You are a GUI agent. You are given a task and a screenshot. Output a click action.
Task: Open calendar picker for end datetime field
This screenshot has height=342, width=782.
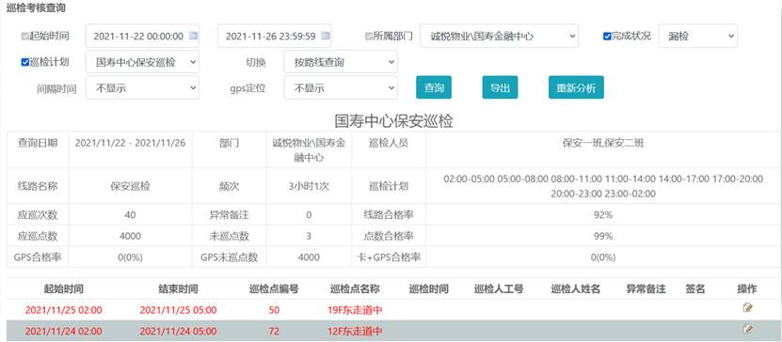(326, 36)
